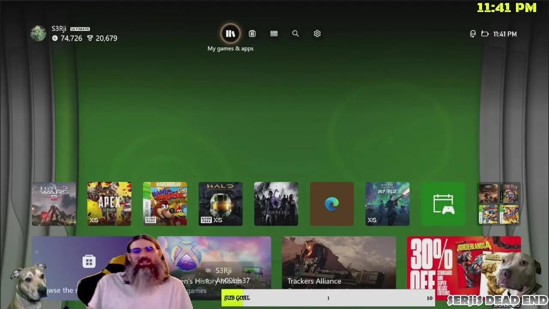
Task: Click the controller battery icon
Action: 485,34
